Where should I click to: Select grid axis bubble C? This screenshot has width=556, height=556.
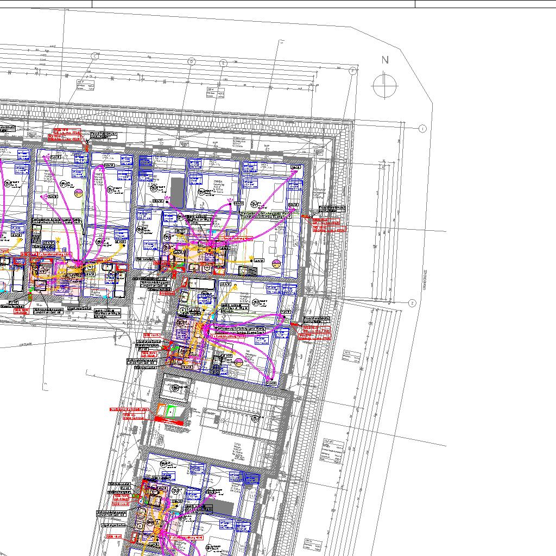click(94, 56)
